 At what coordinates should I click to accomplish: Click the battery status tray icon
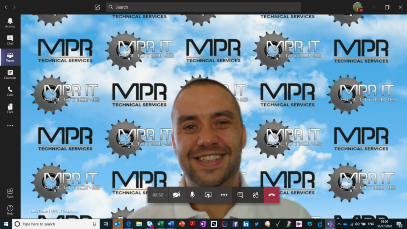(363, 224)
